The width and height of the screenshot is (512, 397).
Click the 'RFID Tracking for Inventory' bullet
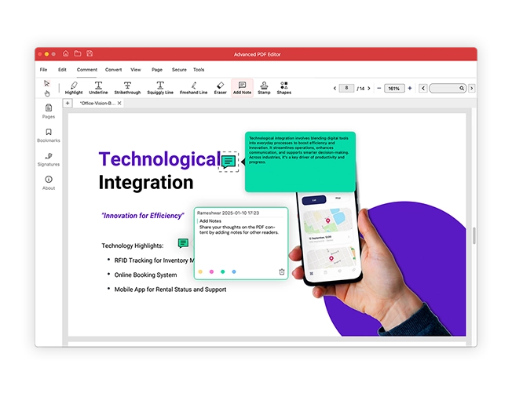click(154, 260)
